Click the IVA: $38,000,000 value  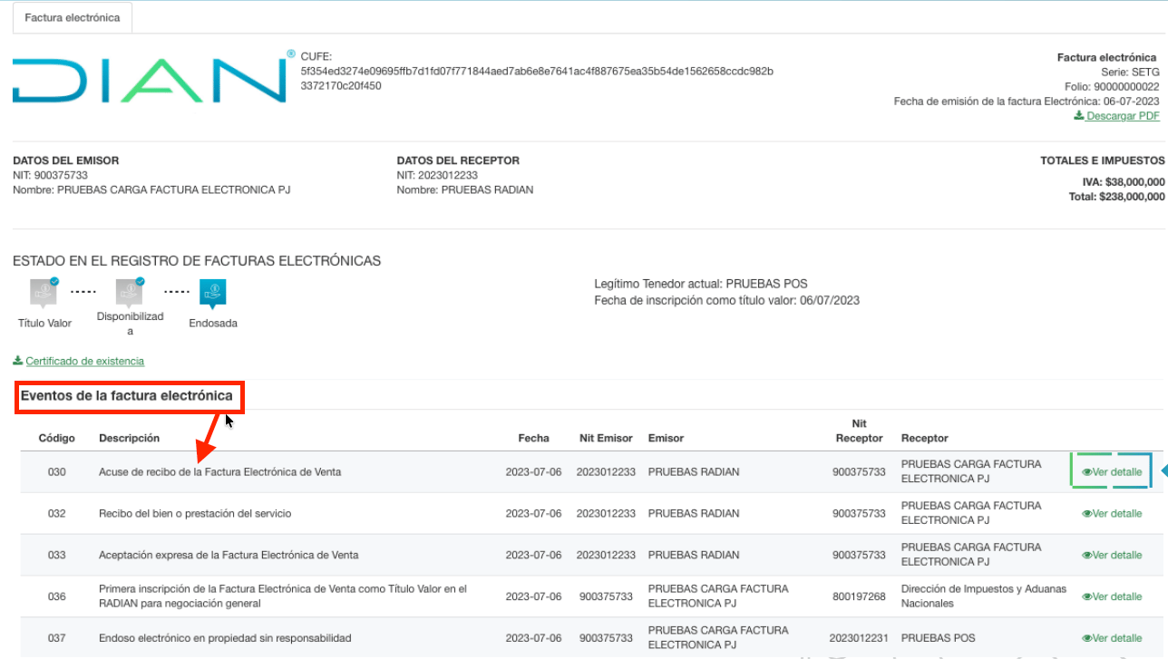(x=1124, y=181)
